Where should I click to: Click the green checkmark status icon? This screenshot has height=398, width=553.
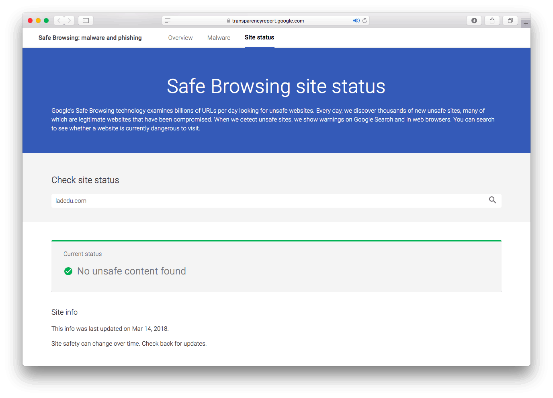(x=68, y=271)
